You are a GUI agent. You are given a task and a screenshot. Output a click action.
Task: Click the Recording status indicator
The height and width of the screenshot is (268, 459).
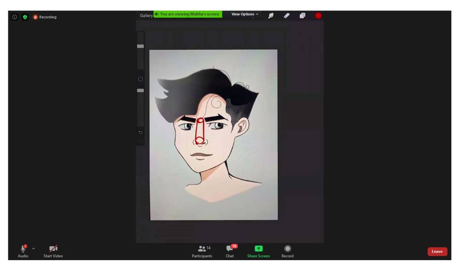point(45,17)
